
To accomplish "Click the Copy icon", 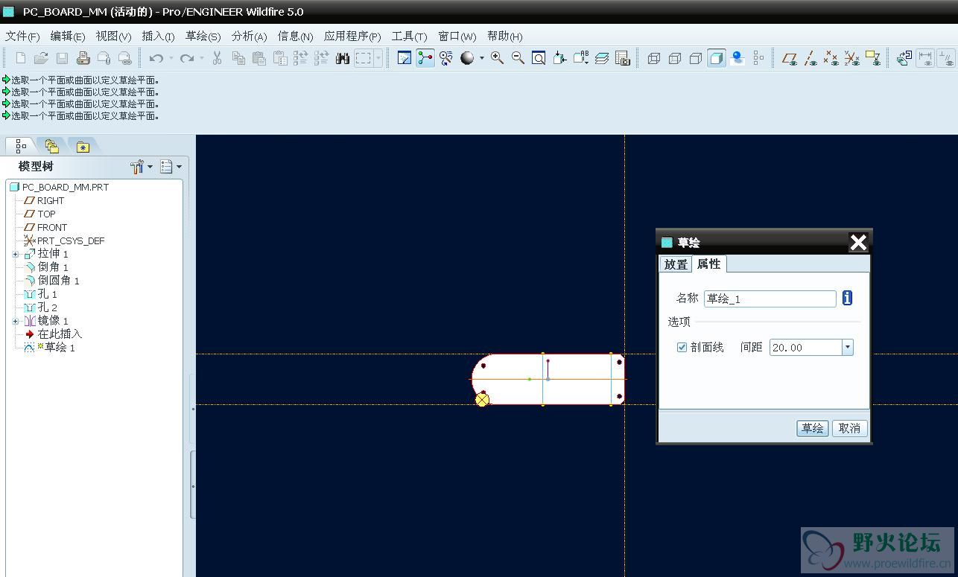I will 238,58.
